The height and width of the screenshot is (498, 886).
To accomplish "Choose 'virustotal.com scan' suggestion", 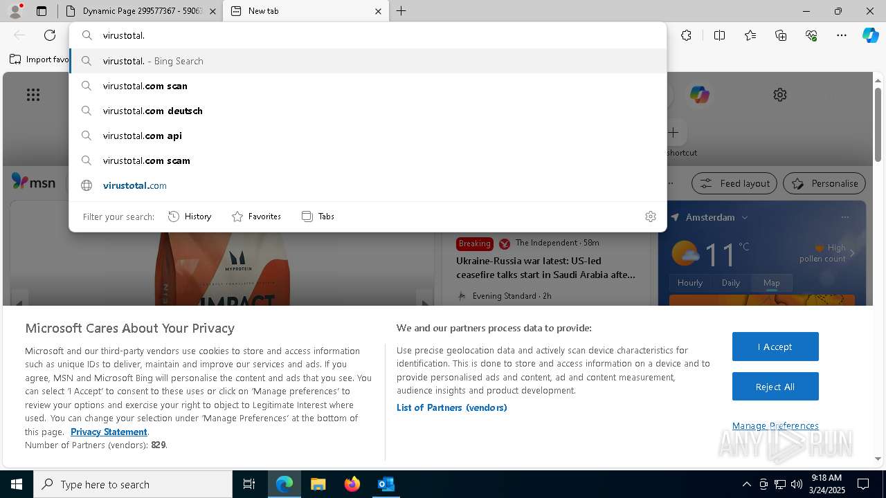I will (x=368, y=86).
